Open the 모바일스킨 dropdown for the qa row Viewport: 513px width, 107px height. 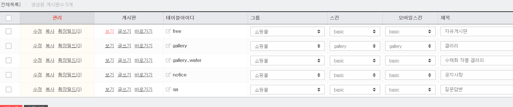tap(410, 90)
